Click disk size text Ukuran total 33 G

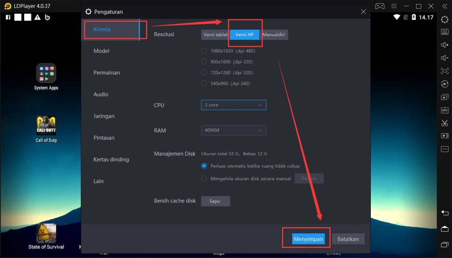(x=220, y=154)
